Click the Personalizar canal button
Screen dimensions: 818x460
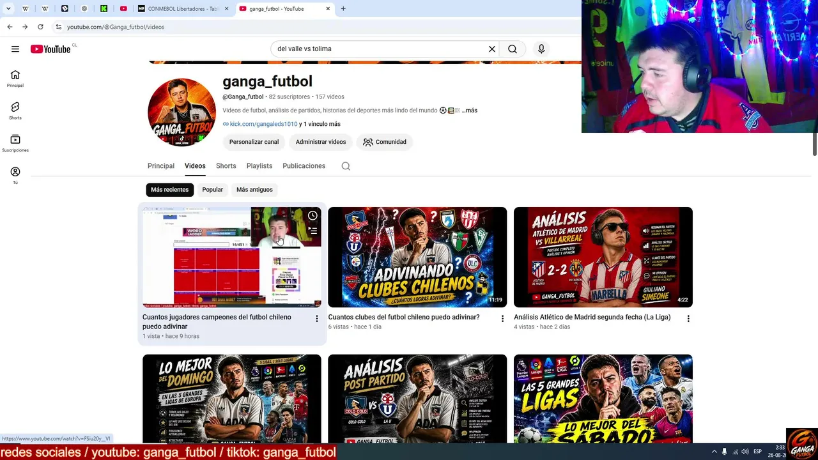(254, 142)
